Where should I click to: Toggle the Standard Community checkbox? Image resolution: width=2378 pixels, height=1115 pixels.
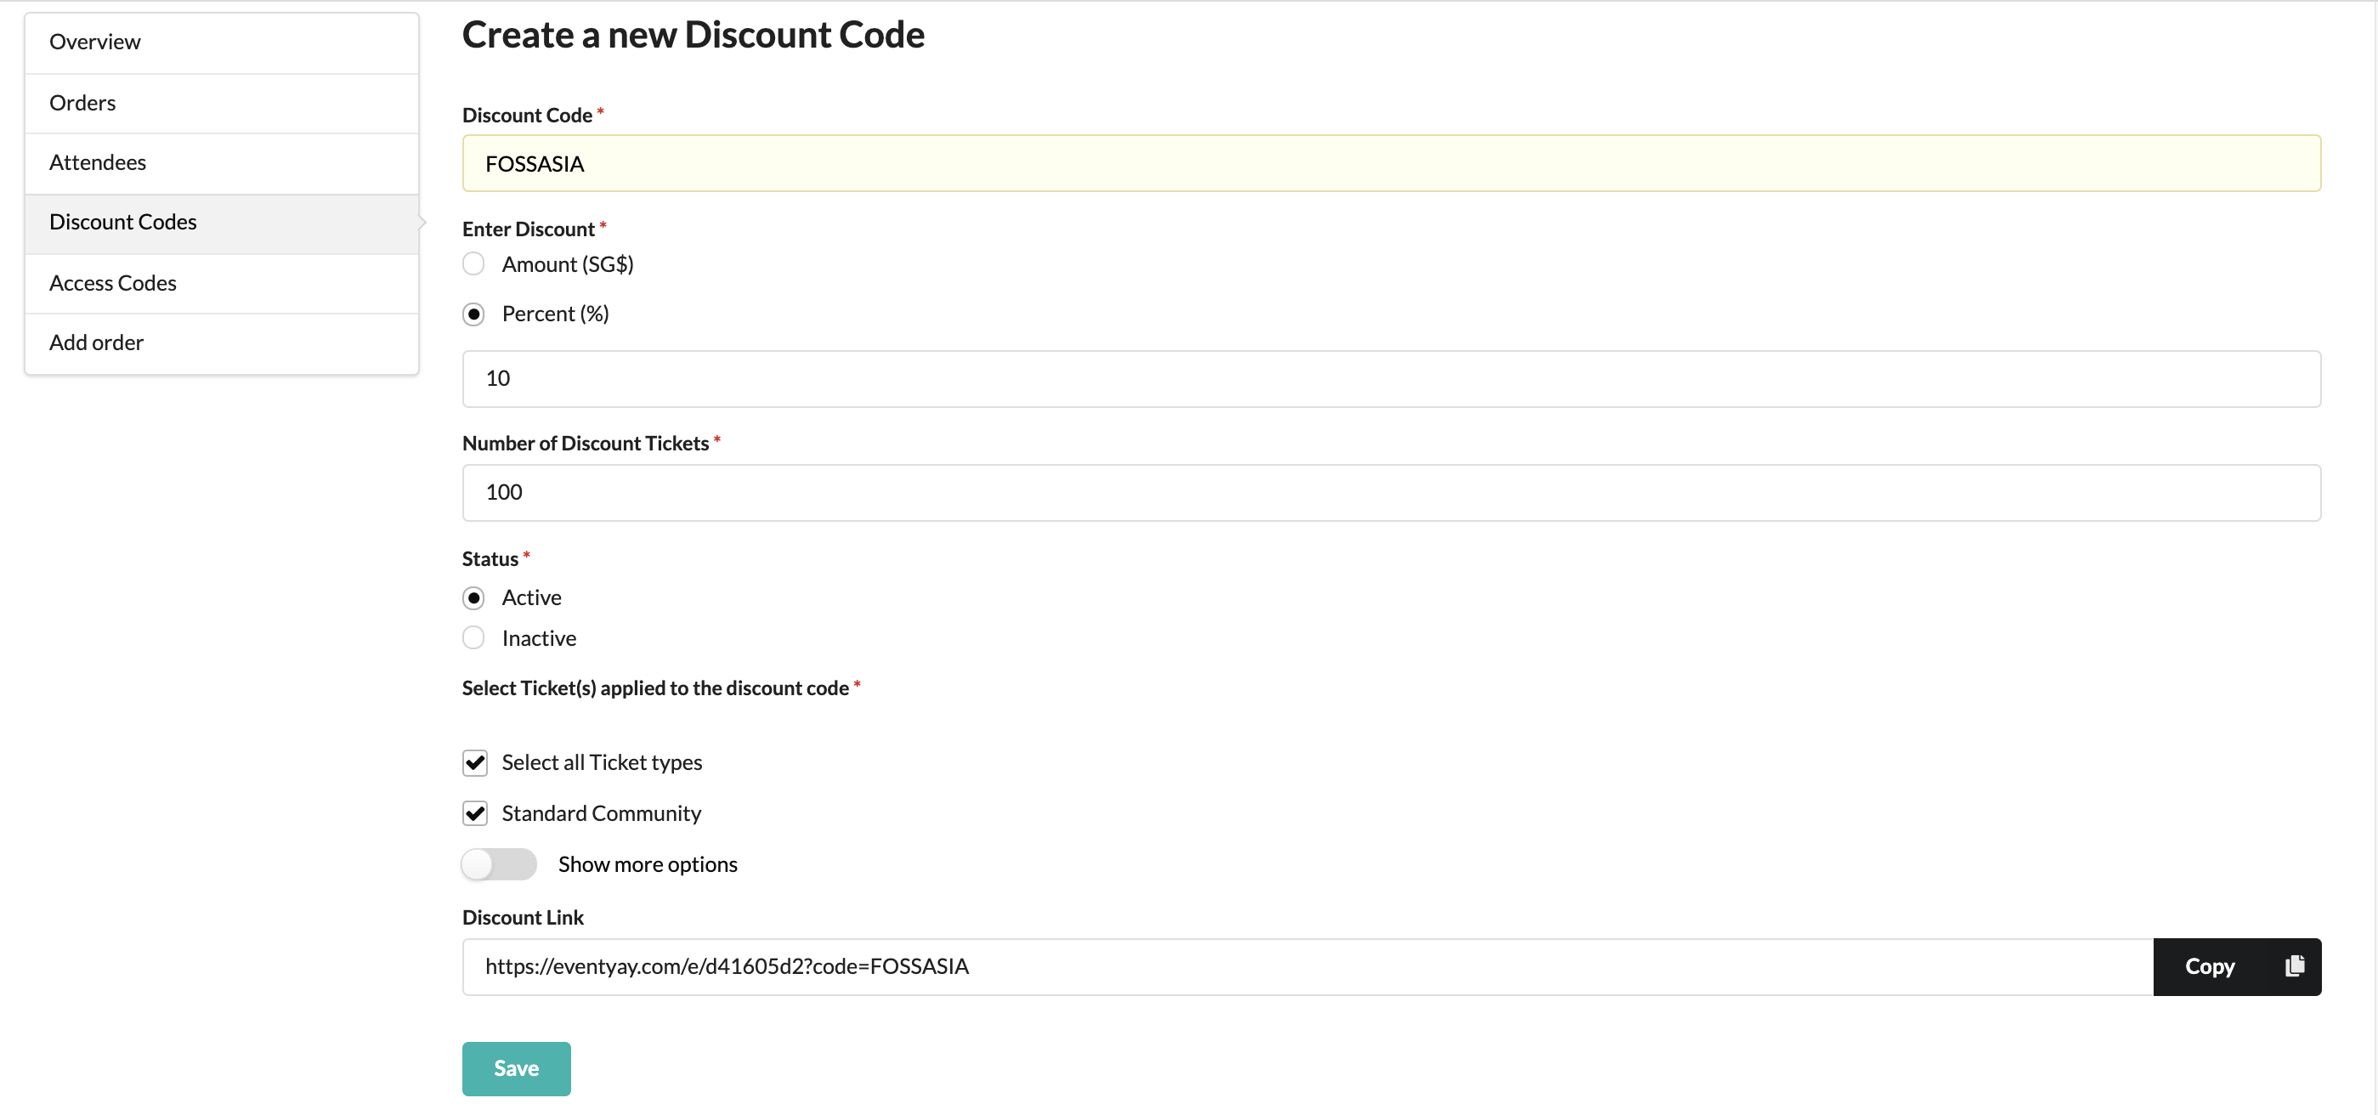(x=474, y=813)
